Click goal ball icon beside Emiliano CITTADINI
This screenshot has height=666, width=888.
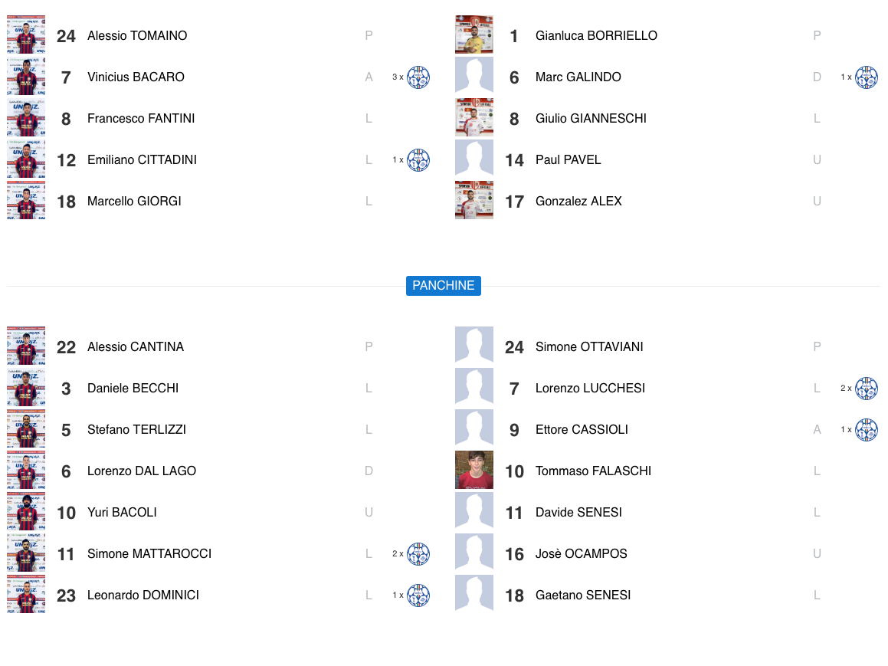click(418, 160)
